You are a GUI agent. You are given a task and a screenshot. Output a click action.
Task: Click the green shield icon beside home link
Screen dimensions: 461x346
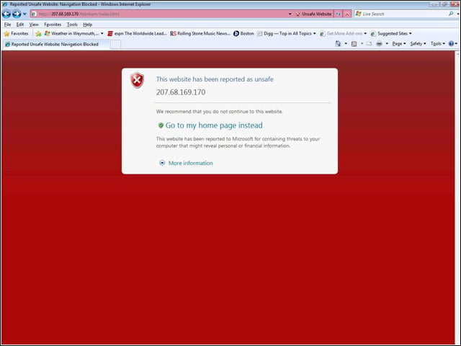(x=161, y=125)
